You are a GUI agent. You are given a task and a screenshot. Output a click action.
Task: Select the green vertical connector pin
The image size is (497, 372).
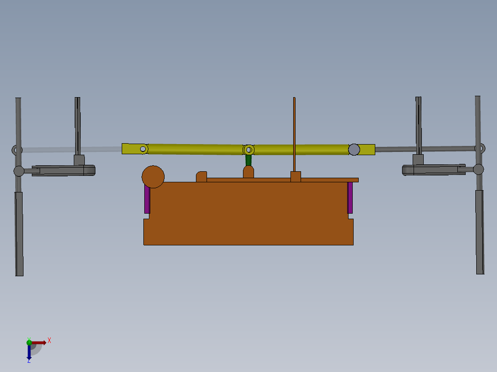point(248,160)
